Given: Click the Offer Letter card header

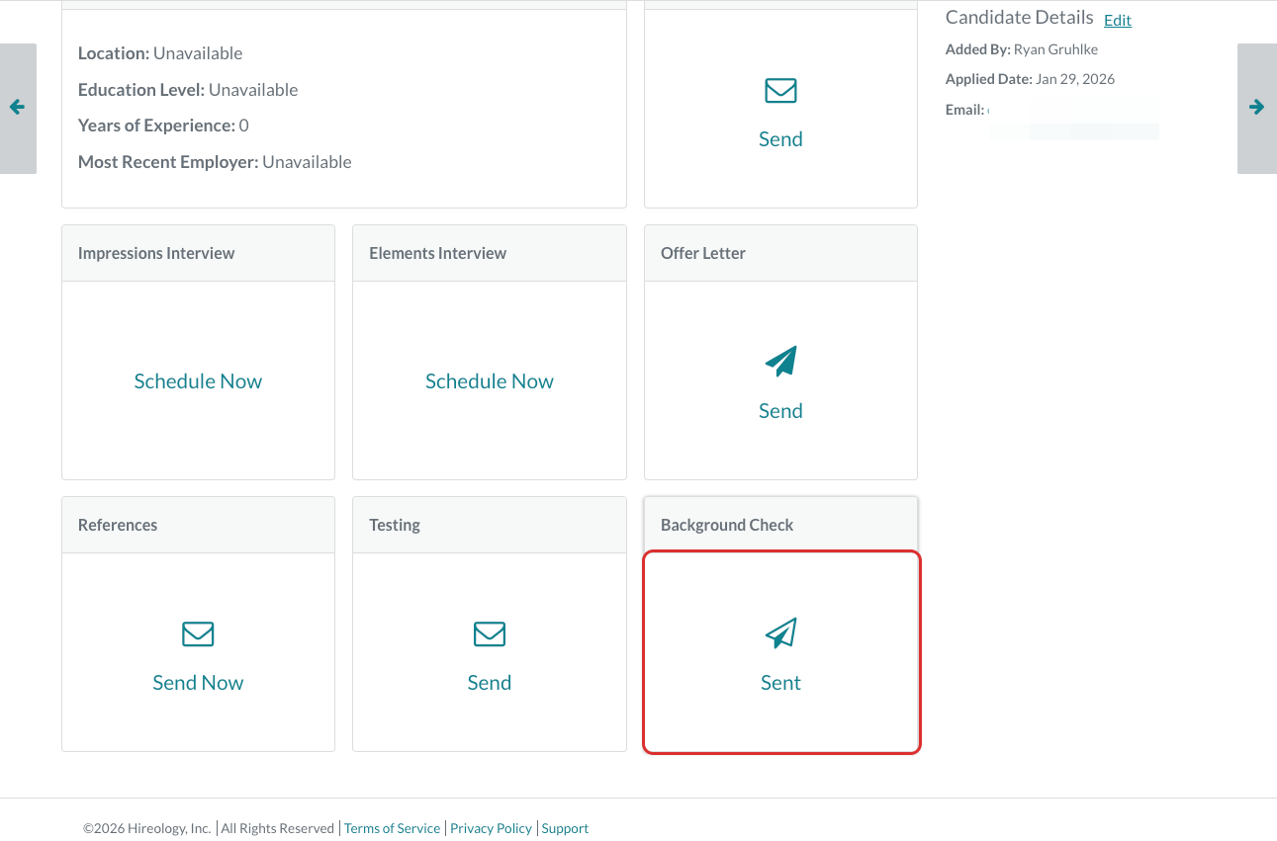Looking at the screenshot, I should pos(780,253).
